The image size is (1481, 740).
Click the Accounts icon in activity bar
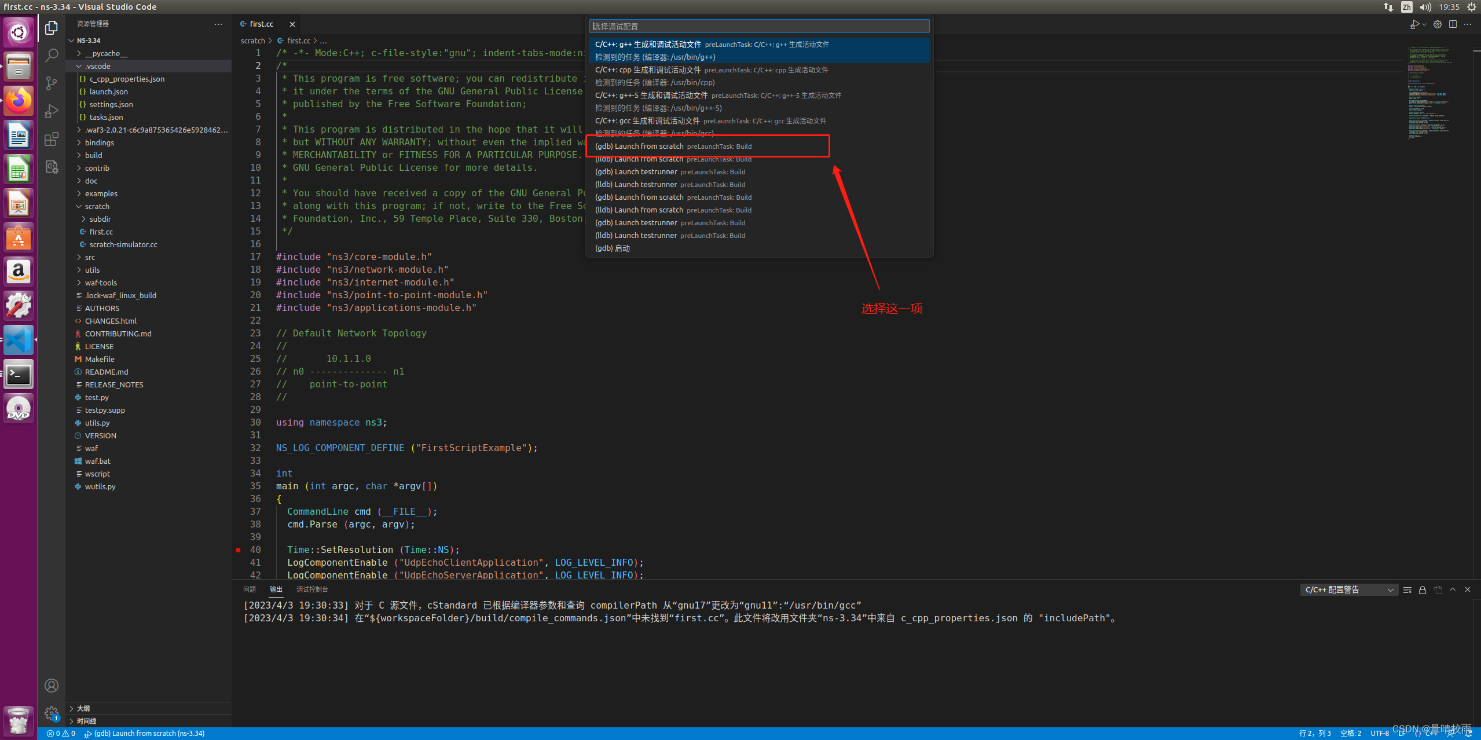[52, 686]
